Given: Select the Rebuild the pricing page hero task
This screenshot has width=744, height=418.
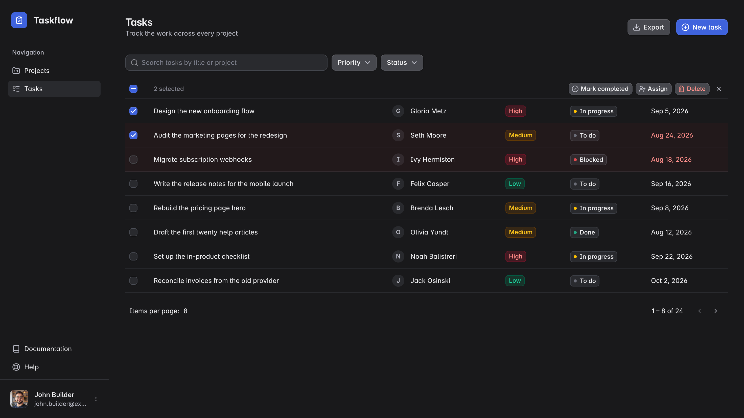Looking at the screenshot, I should coord(133,208).
